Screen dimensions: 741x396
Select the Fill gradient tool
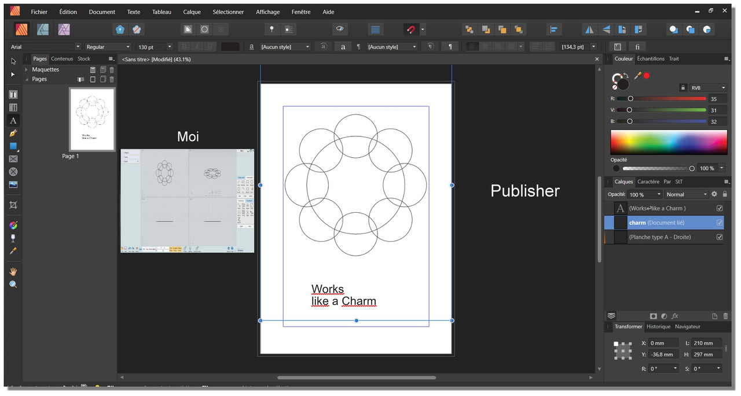[x=13, y=225]
